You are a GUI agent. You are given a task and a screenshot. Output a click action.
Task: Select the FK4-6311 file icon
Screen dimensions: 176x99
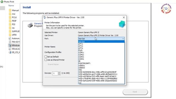10,42
